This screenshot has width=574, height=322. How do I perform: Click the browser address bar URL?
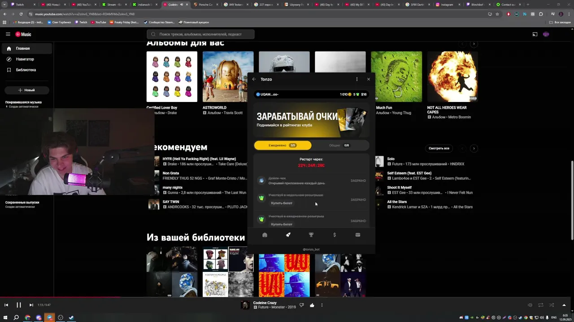point(85,14)
